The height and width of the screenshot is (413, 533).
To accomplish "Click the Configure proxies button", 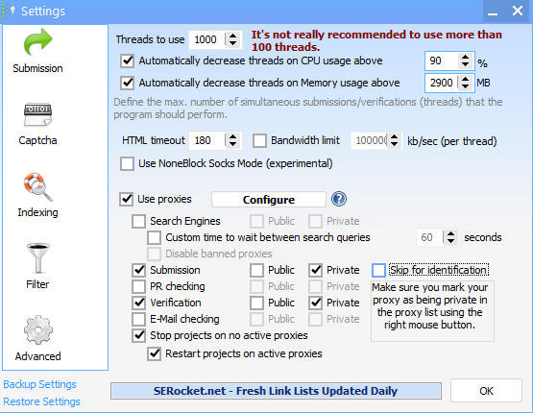I will coord(269,200).
